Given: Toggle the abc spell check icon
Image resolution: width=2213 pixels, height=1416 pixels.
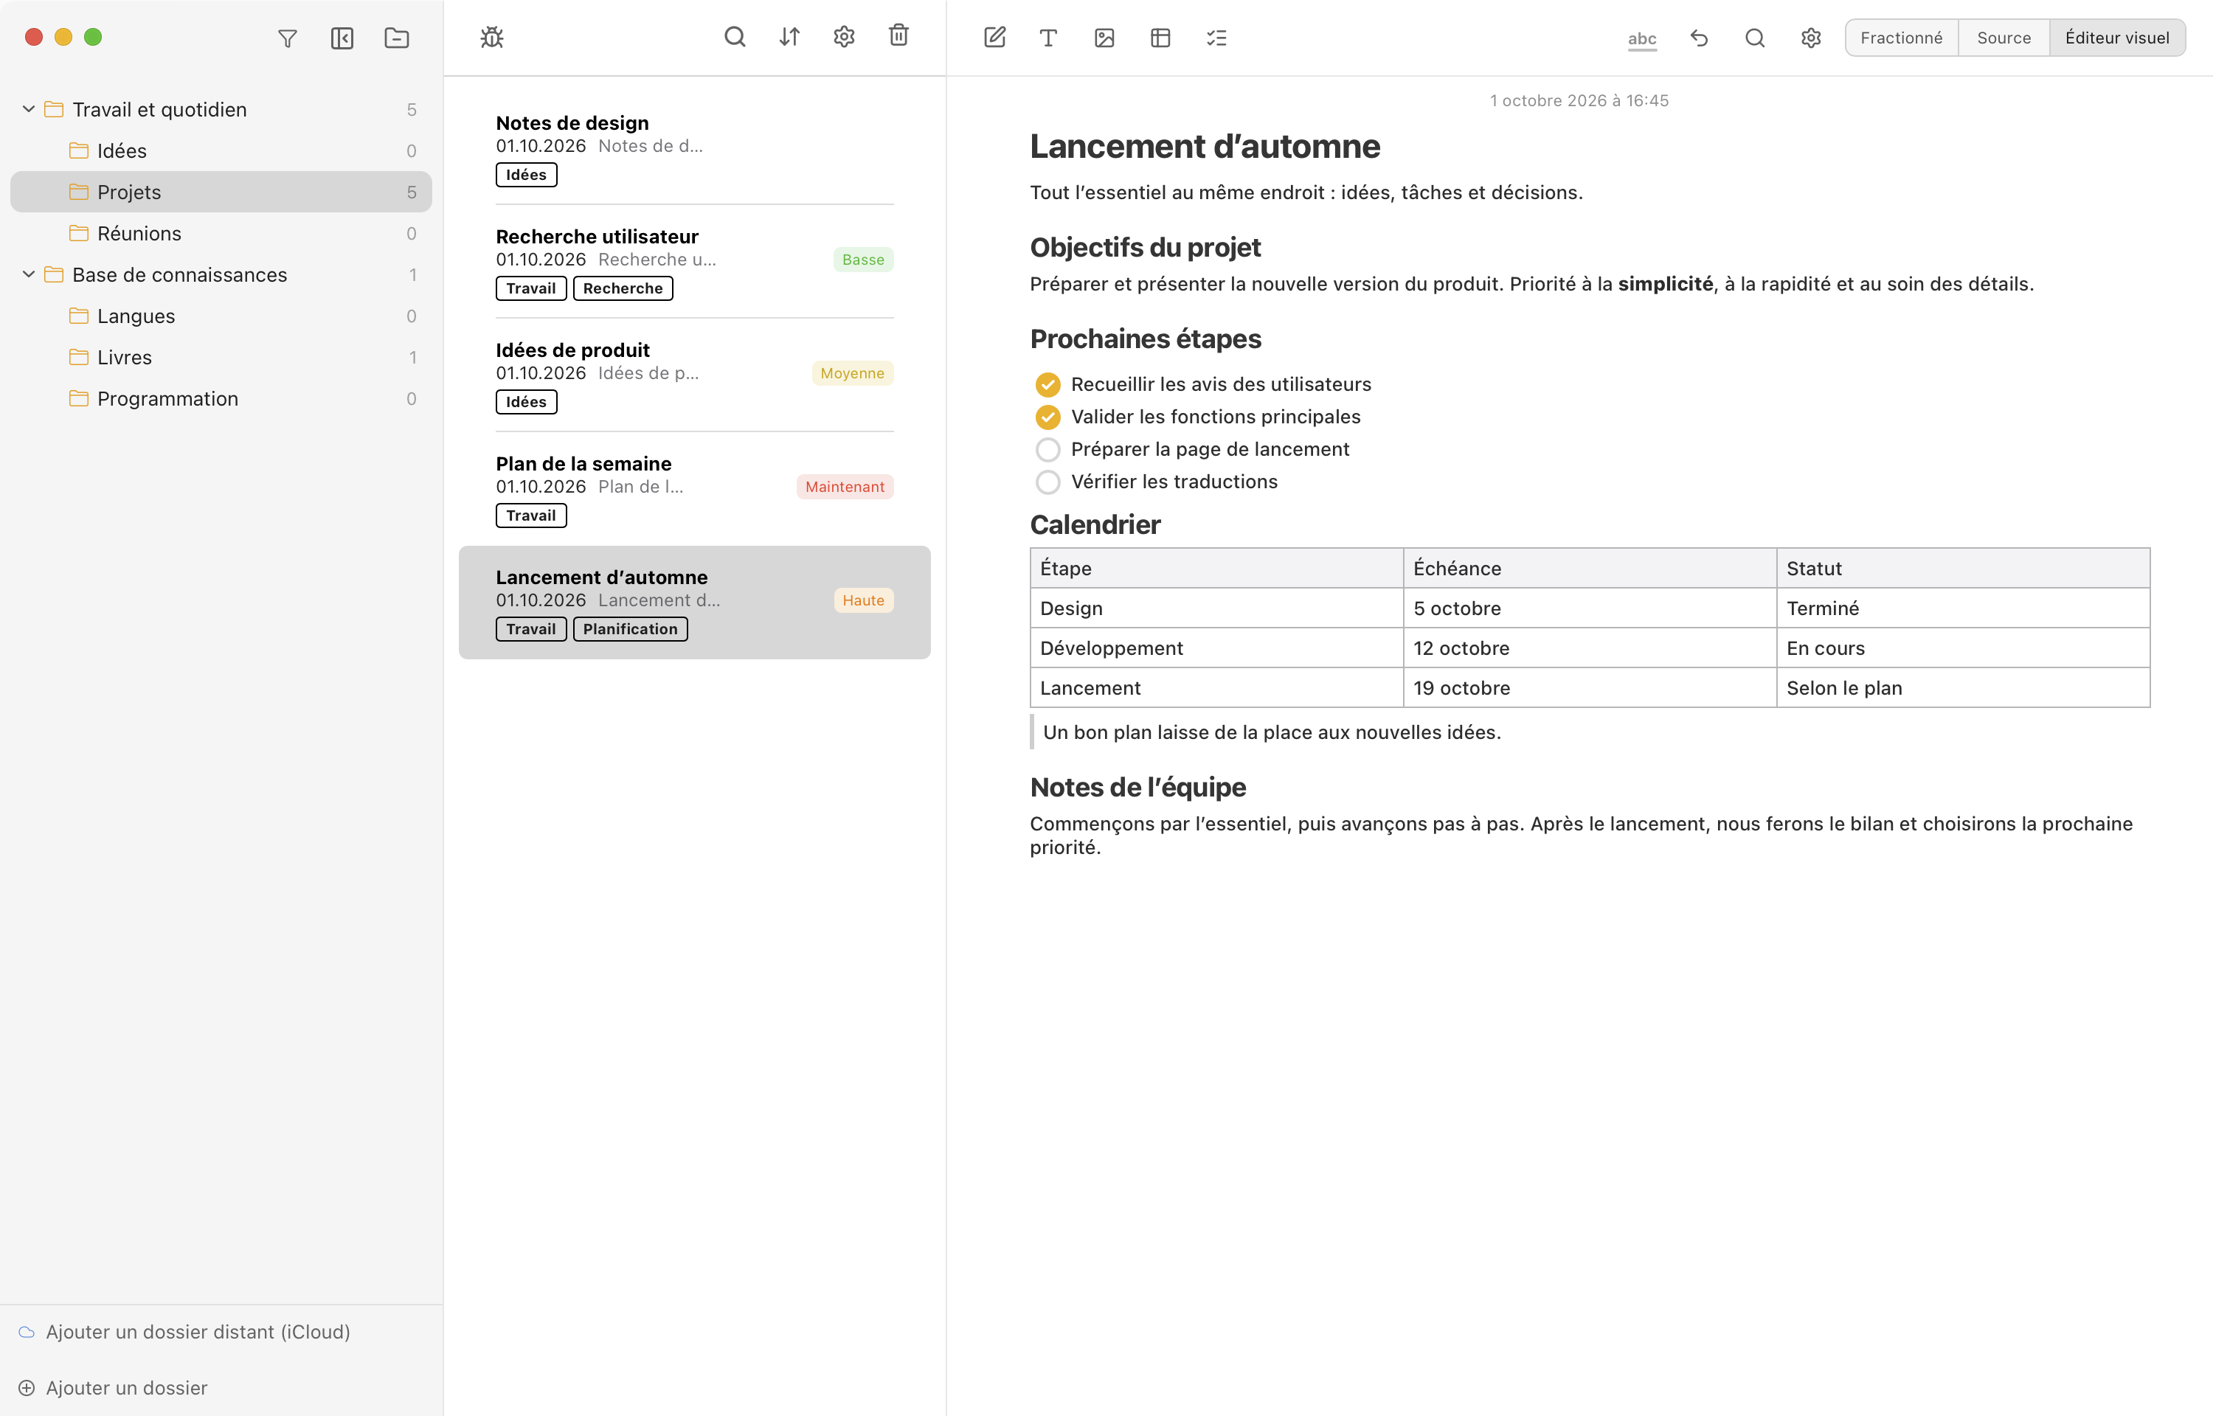Looking at the screenshot, I should coord(1642,38).
